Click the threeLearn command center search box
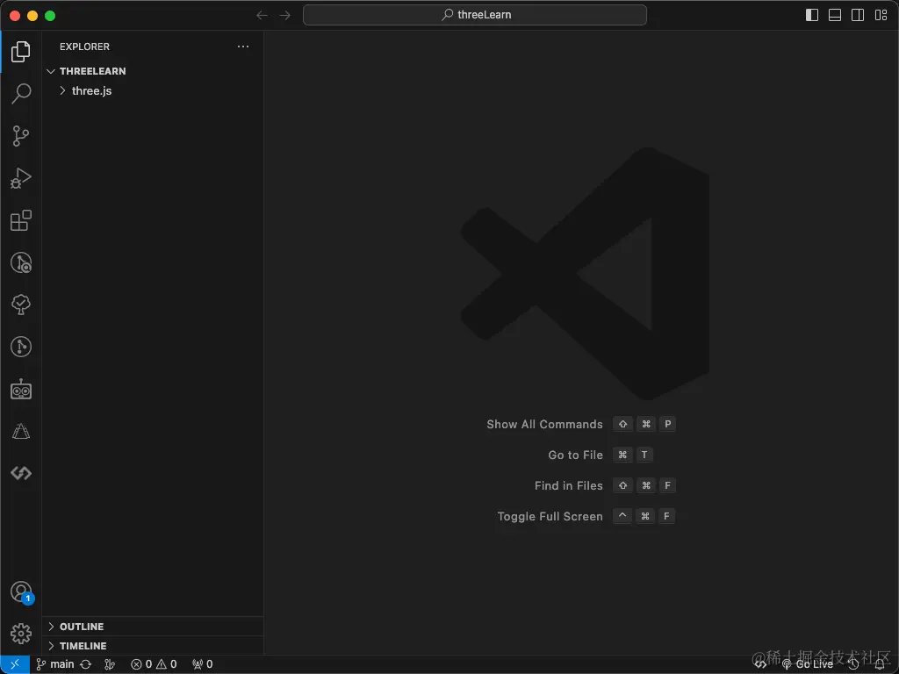899x674 pixels. click(x=475, y=15)
